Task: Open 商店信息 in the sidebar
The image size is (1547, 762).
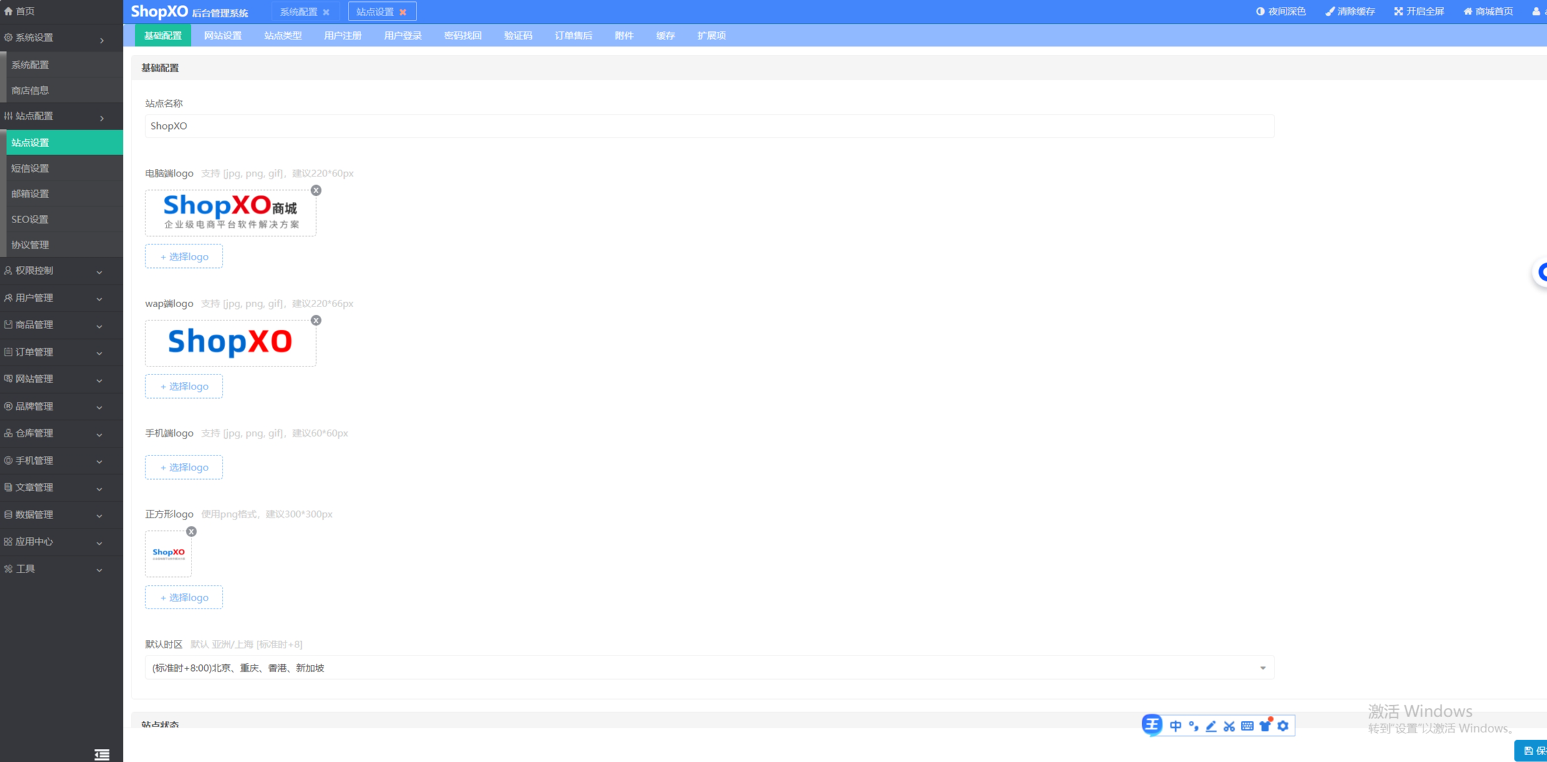Action: (x=65, y=90)
